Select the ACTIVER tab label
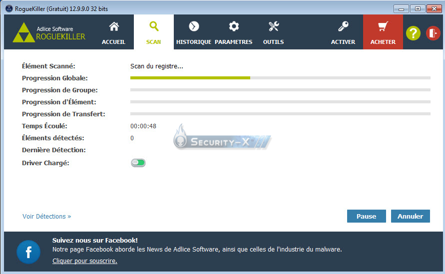This screenshot has width=445, height=274. click(x=343, y=42)
